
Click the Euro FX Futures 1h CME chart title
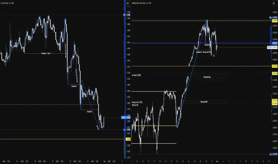click(x=7, y=3)
